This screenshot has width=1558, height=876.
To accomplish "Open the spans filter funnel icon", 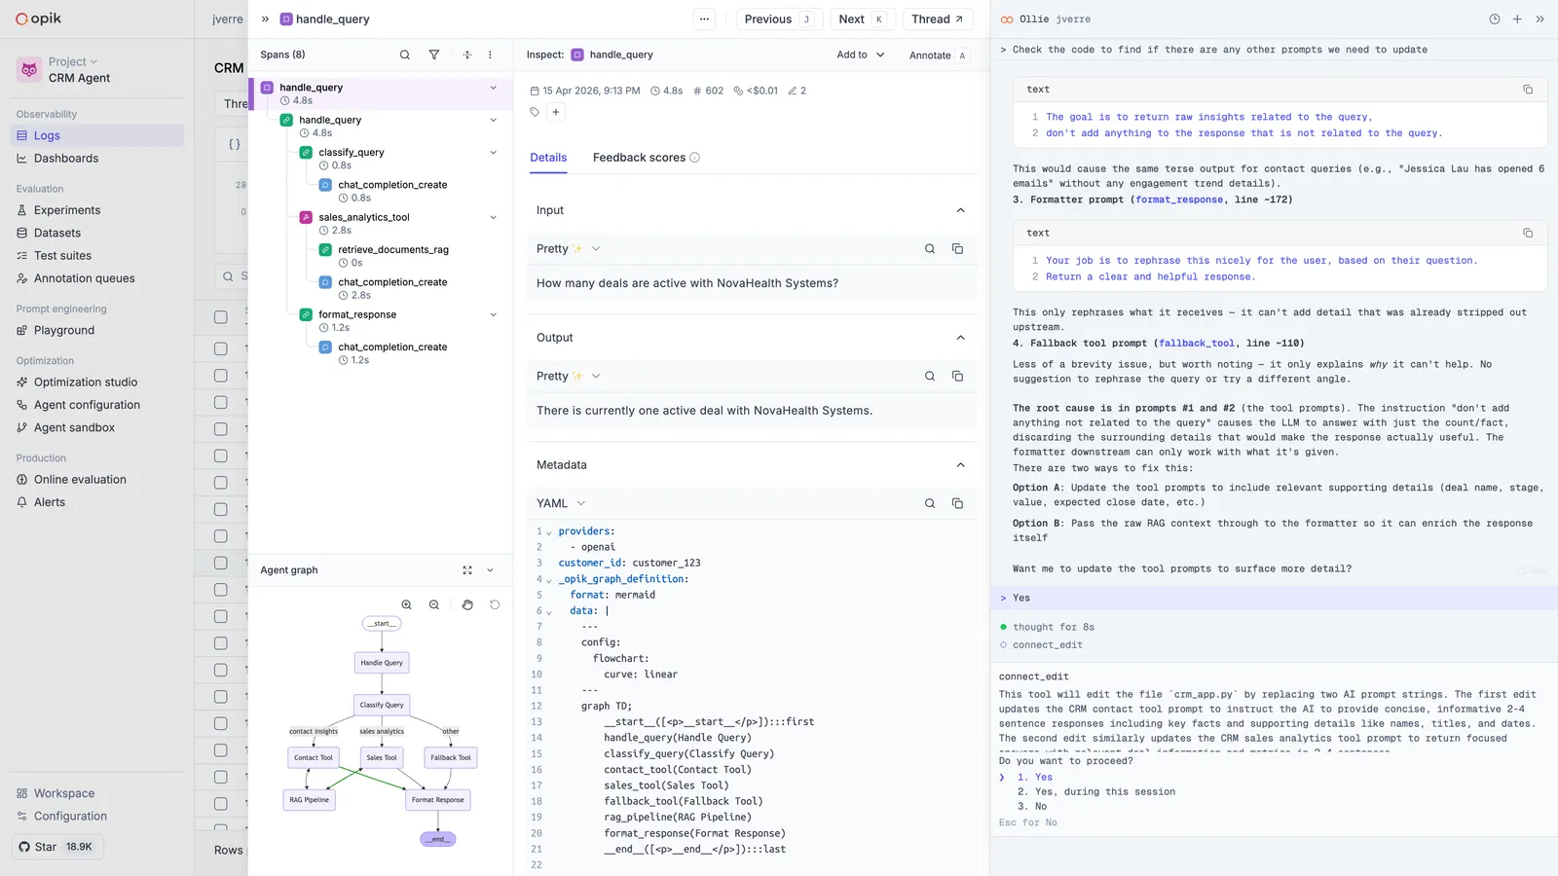I will pos(434,55).
